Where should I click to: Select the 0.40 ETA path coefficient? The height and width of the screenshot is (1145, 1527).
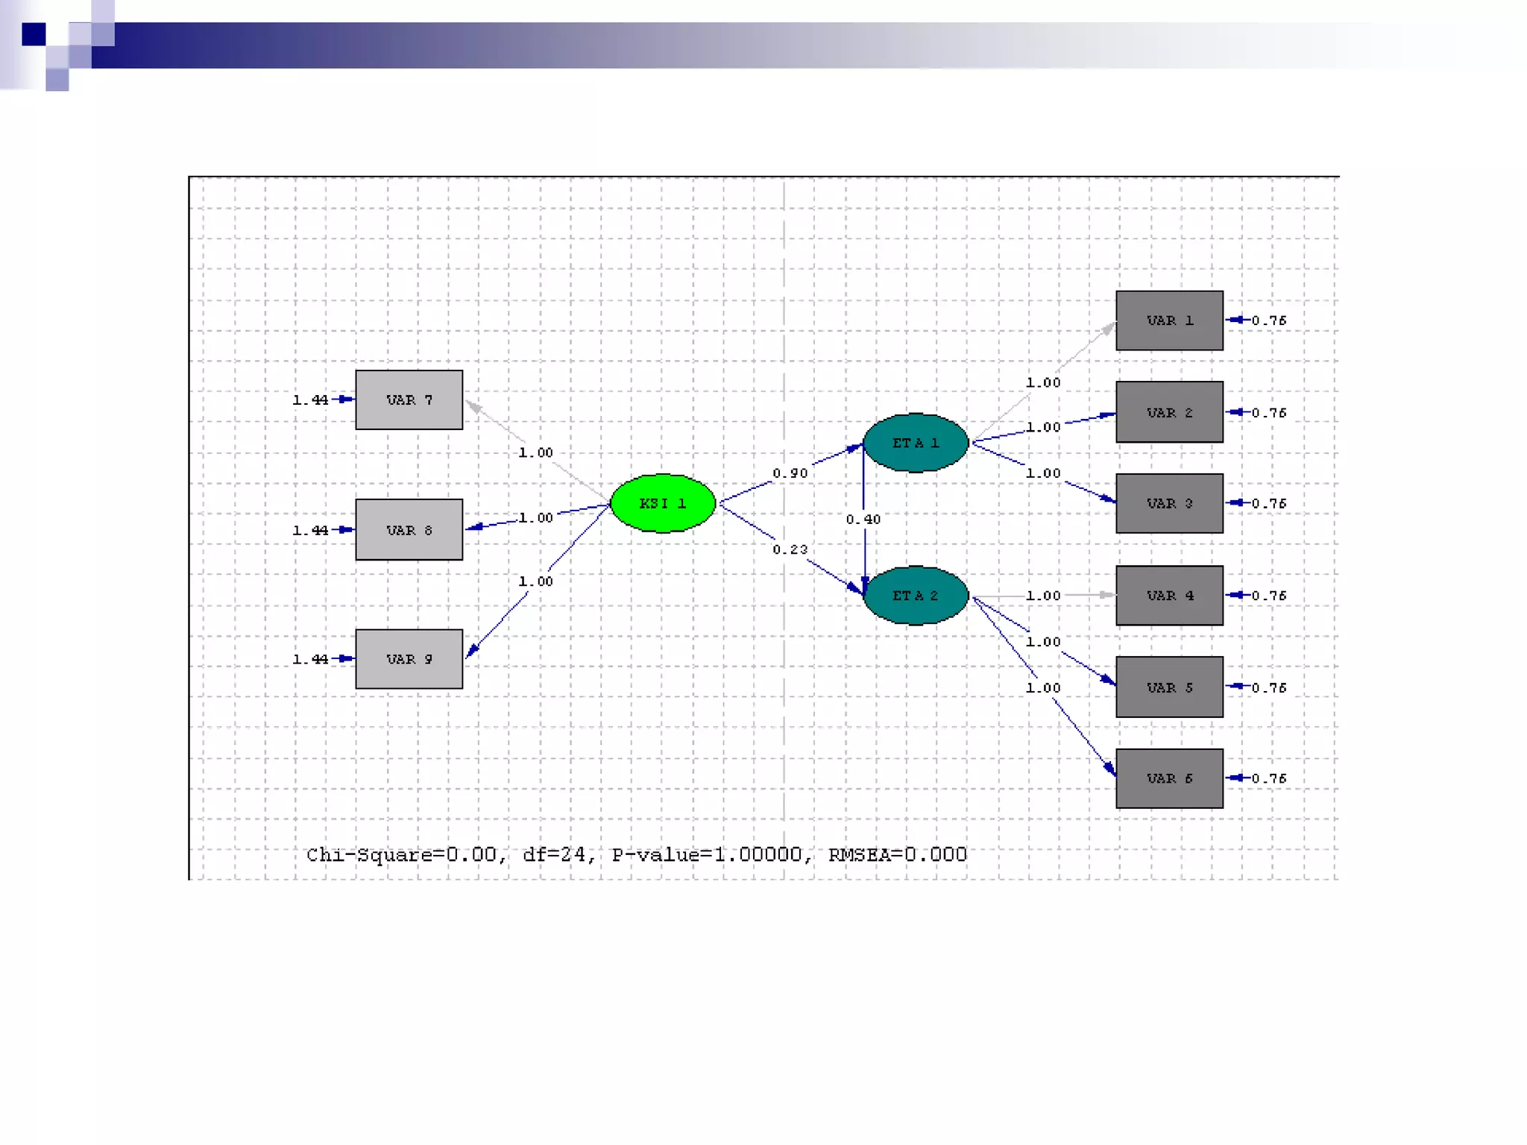(x=863, y=519)
